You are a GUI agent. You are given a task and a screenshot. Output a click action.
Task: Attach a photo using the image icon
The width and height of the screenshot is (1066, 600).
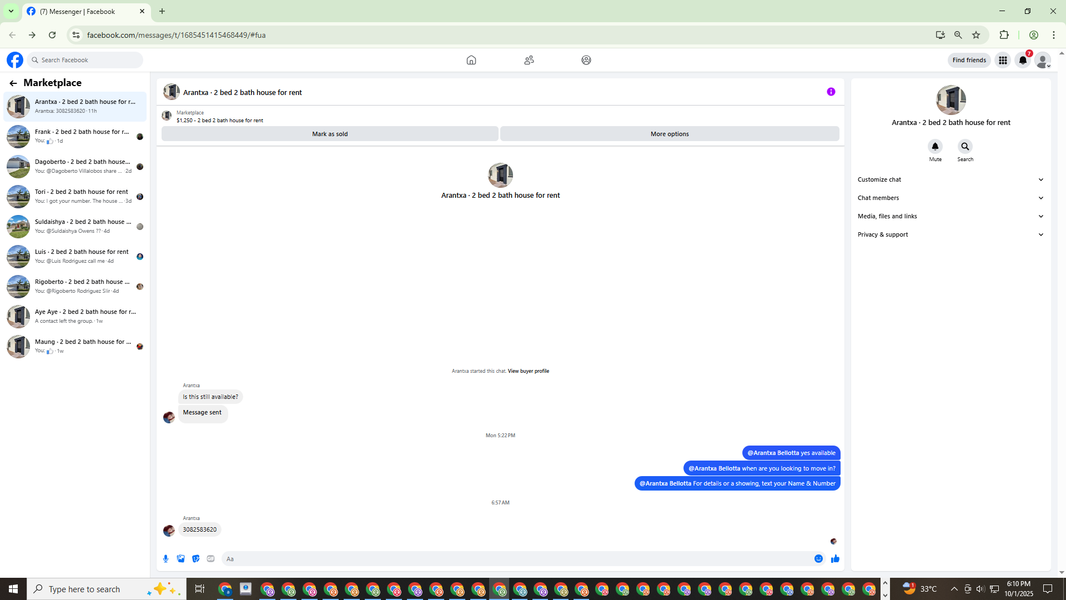click(181, 559)
